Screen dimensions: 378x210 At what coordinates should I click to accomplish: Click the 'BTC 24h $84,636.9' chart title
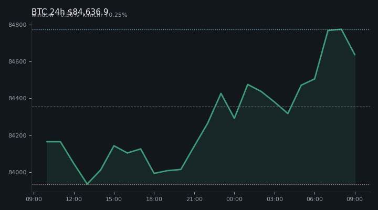70,12
